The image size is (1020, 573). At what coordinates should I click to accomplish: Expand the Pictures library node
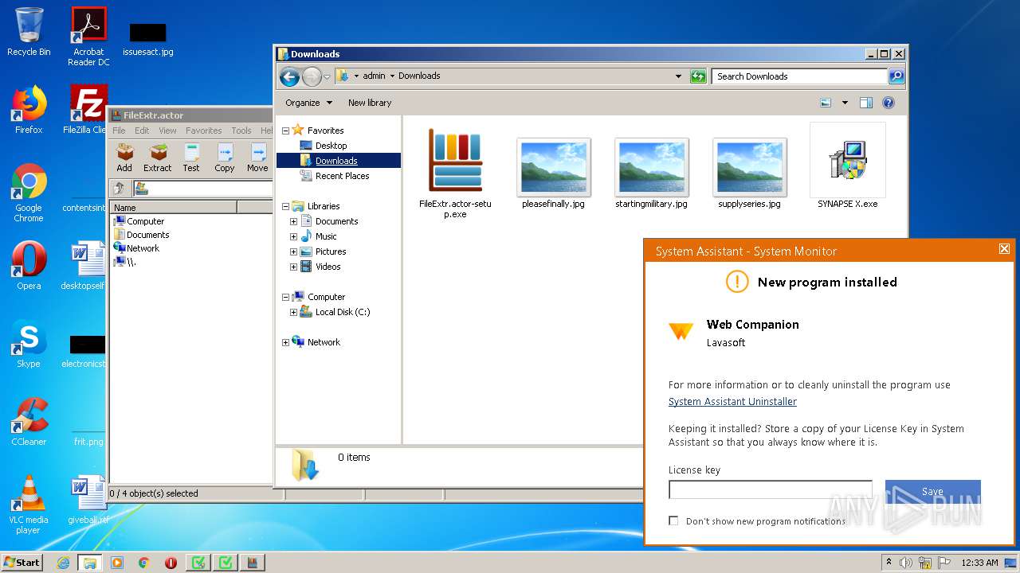pos(293,251)
